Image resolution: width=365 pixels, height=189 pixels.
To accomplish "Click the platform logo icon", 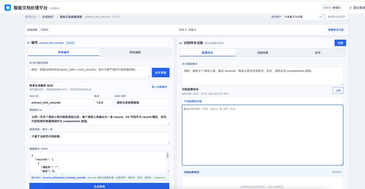I will click(x=8, y=8).
